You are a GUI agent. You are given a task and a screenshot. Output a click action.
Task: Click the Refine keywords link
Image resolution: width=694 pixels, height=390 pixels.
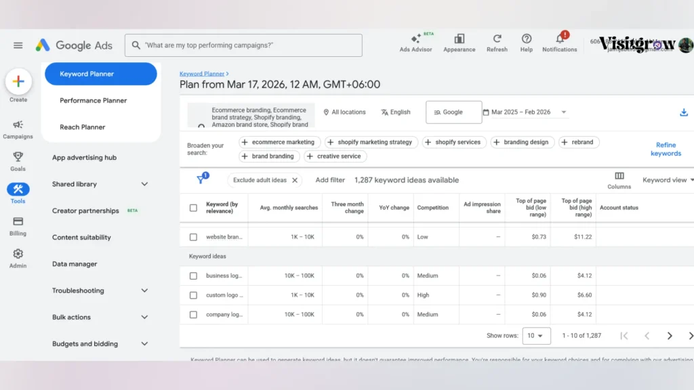coord(666,149)
